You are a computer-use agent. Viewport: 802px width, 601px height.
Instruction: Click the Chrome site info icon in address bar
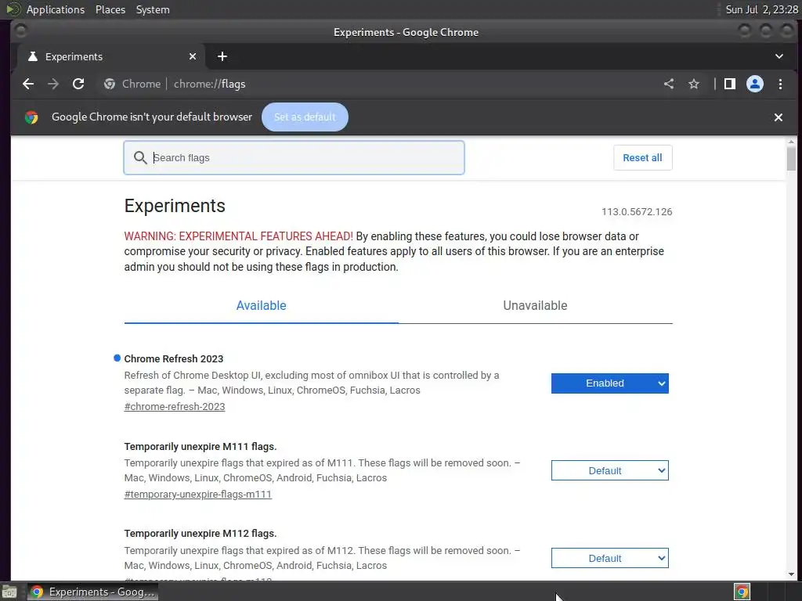click(x=109, y=84)
